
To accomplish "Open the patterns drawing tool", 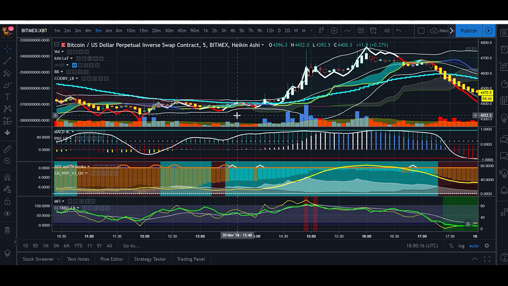I will (x=8, y=109).
